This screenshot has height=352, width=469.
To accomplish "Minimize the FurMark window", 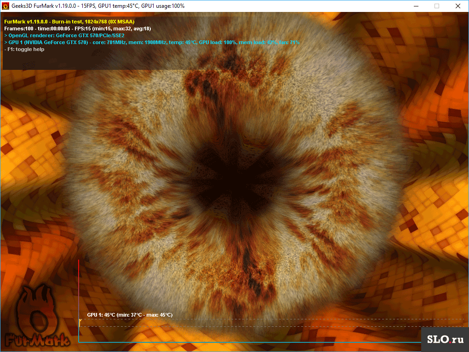I will coord(416,6).
